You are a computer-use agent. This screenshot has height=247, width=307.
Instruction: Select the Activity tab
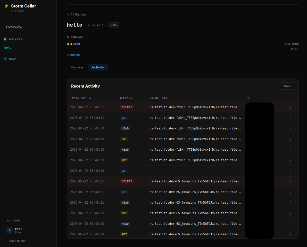(98, 67)
